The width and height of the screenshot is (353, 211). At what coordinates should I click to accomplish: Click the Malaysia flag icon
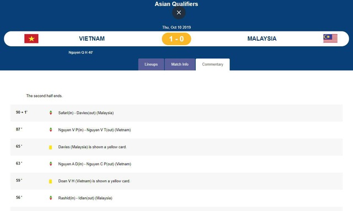point(330,39)
